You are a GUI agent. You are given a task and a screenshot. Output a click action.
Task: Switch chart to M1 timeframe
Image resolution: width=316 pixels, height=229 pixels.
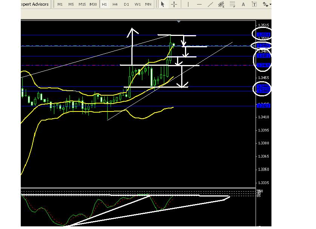(x=60, y=5)
